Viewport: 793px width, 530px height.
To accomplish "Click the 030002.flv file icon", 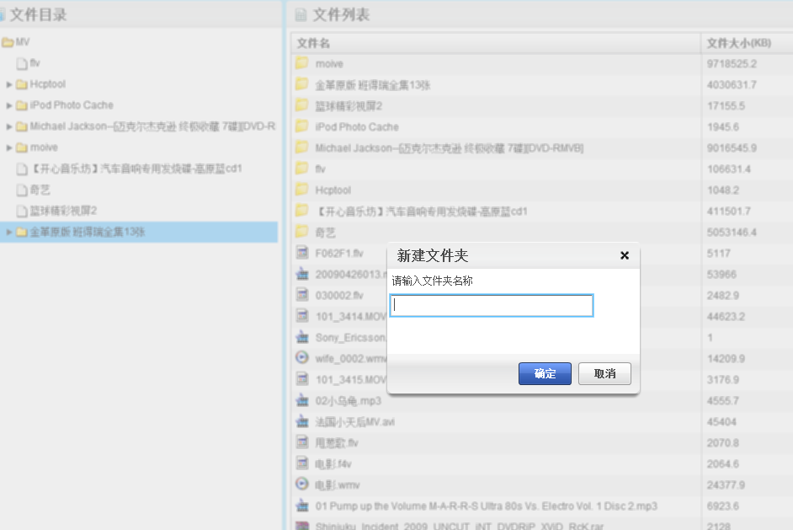I will [302, 295].
